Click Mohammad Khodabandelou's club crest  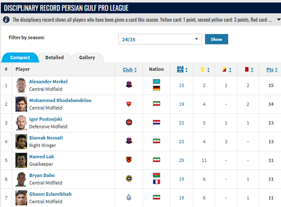(x=129, y=104)
